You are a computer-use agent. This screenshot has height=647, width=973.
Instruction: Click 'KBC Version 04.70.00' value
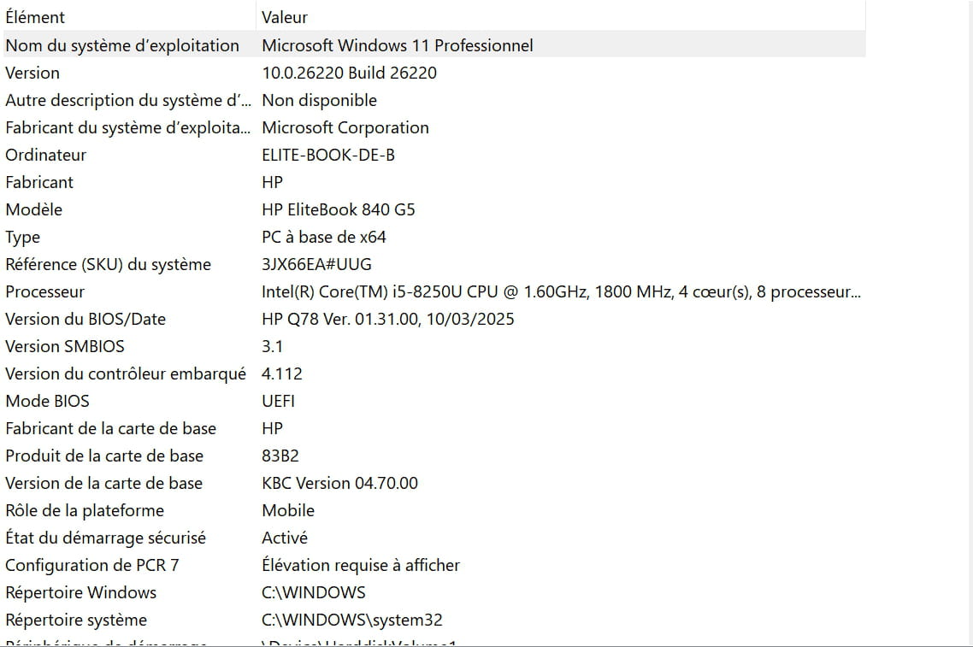[x=339, y=483]
